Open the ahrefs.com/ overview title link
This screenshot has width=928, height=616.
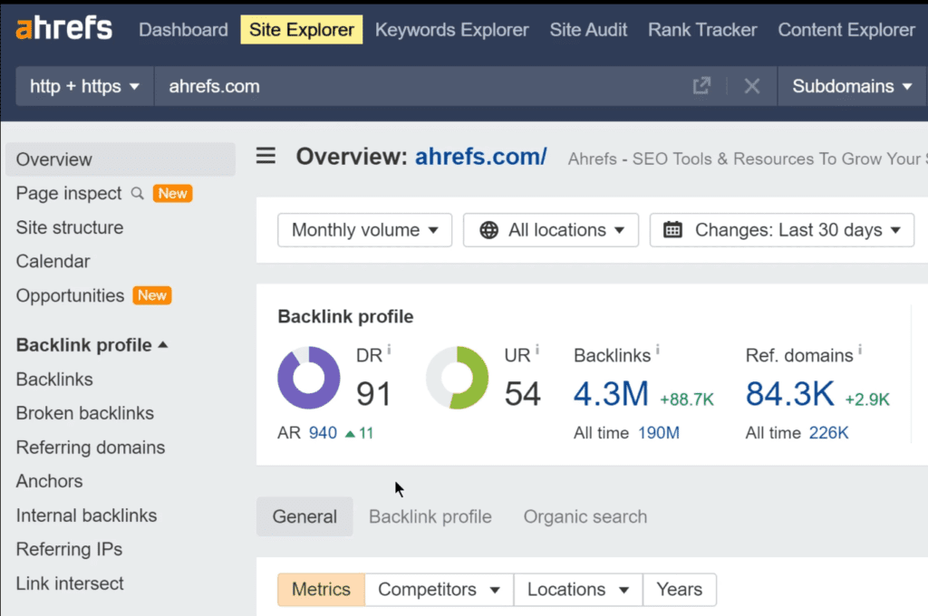coord(480,156)
